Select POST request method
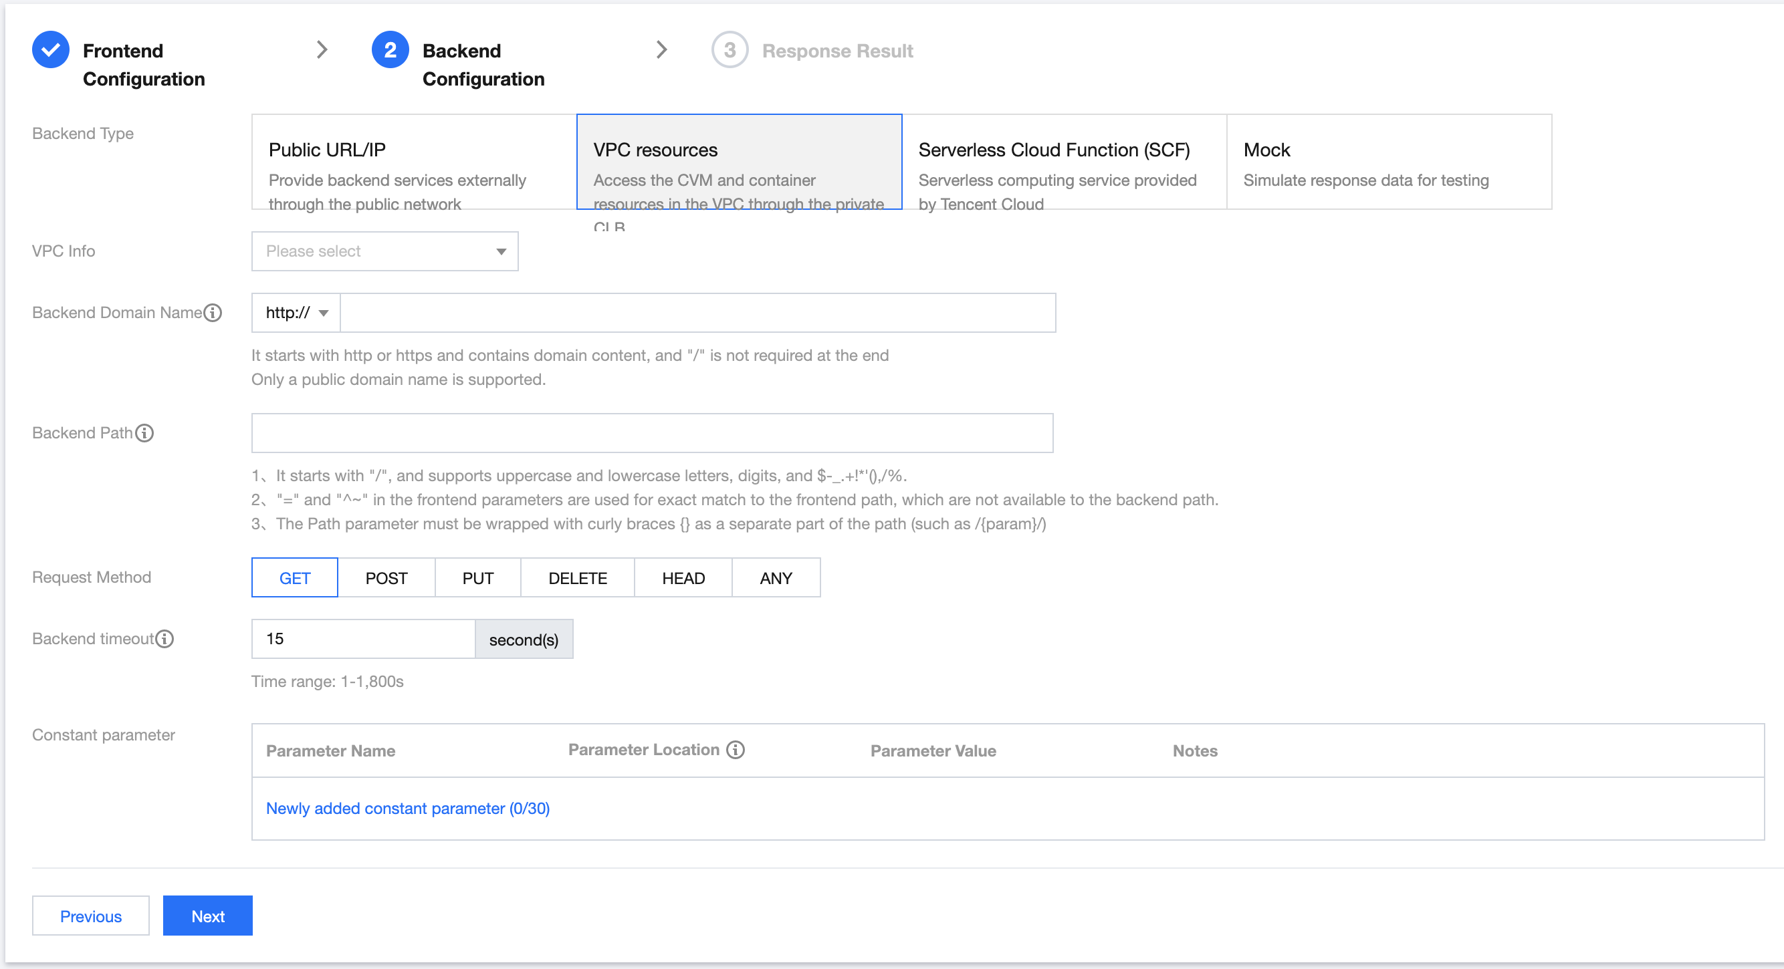The image size is (1784, 969). (x=386, y=578)
